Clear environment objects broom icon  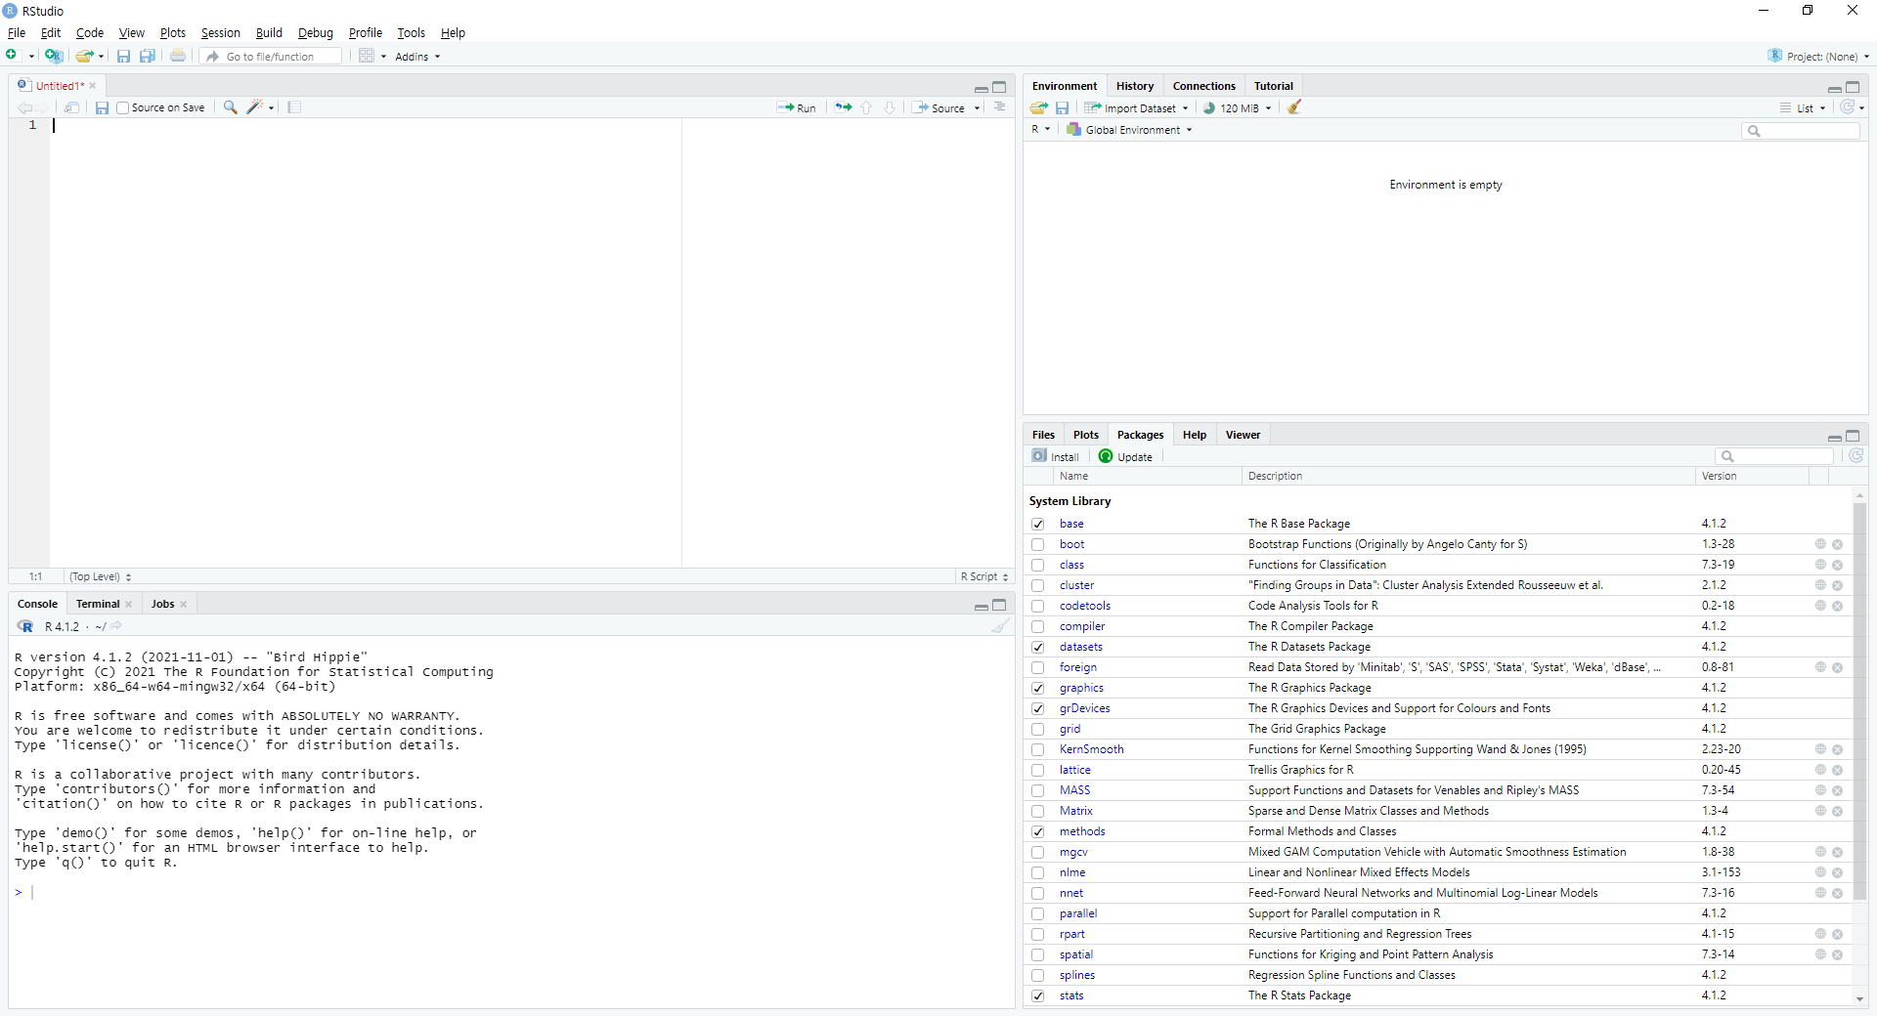(x=1294, y=107)
